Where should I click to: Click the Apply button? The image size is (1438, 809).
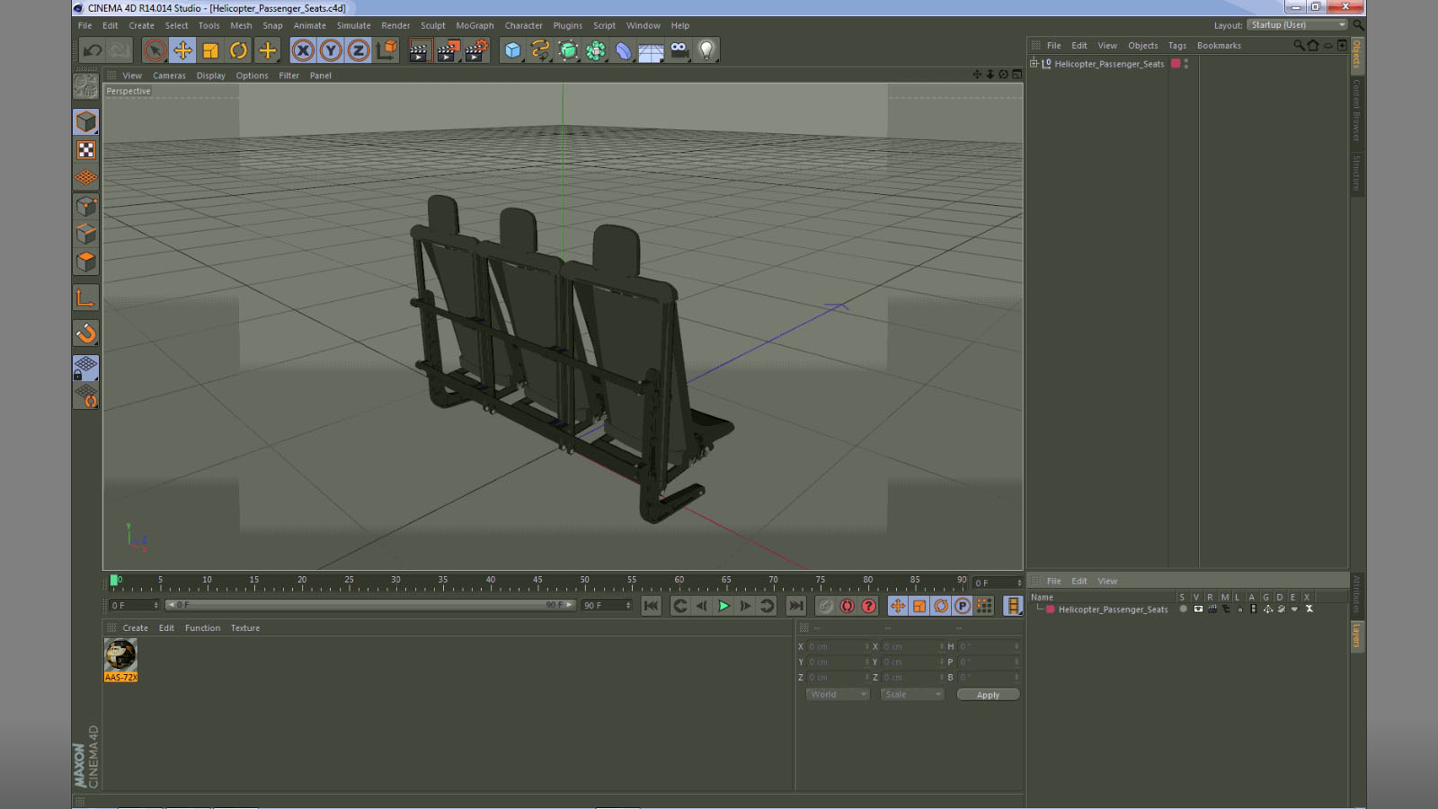988,695
